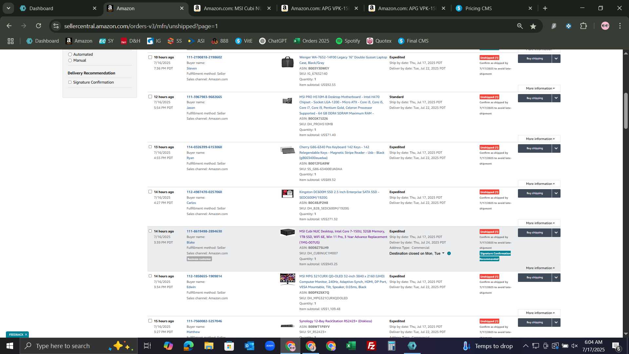The height and width of the screenshot is (354, 629).
Task: Click the scrollbar down arrow
Action: click(626, 334)
